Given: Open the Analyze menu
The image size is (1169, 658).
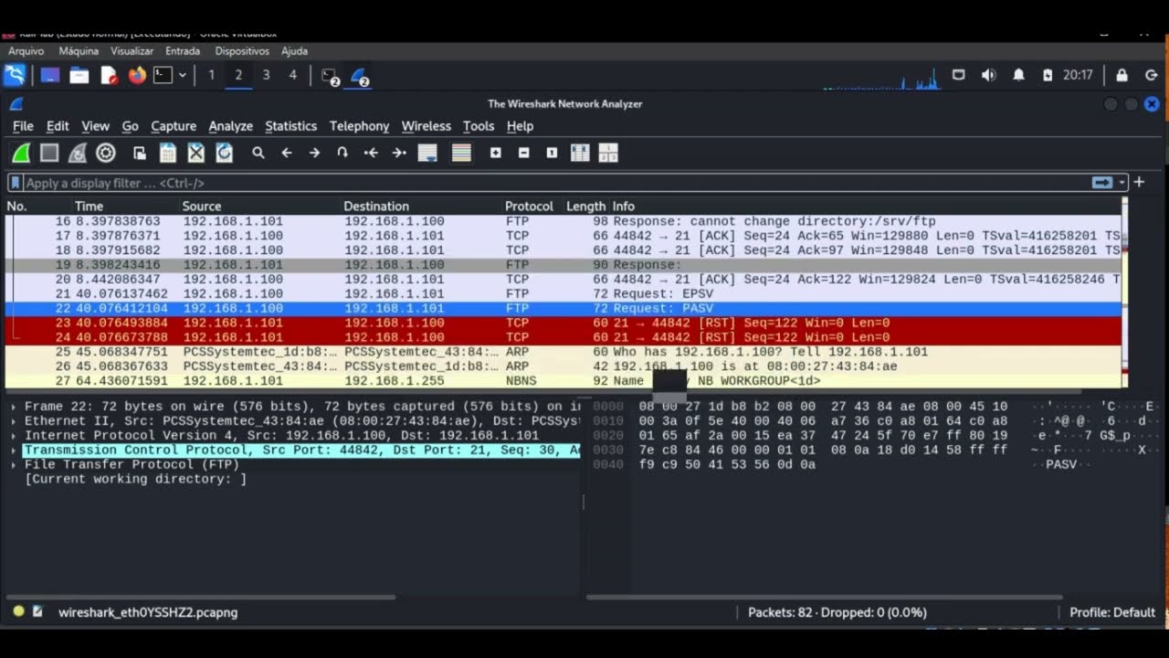Looking at the screenshot, I should [230, 126].
